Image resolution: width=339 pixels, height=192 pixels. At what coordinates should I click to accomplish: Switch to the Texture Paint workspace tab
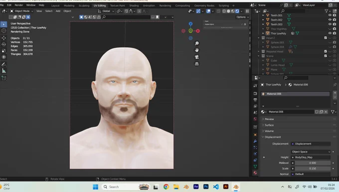click(117, 5)
